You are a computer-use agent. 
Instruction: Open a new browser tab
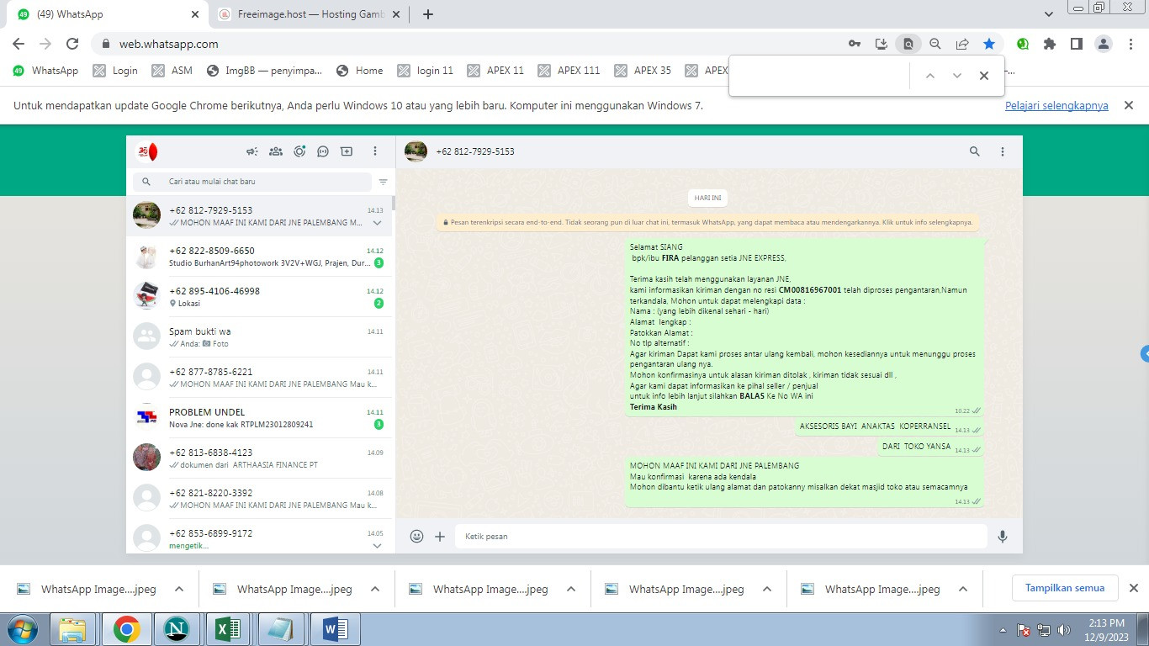428,14
